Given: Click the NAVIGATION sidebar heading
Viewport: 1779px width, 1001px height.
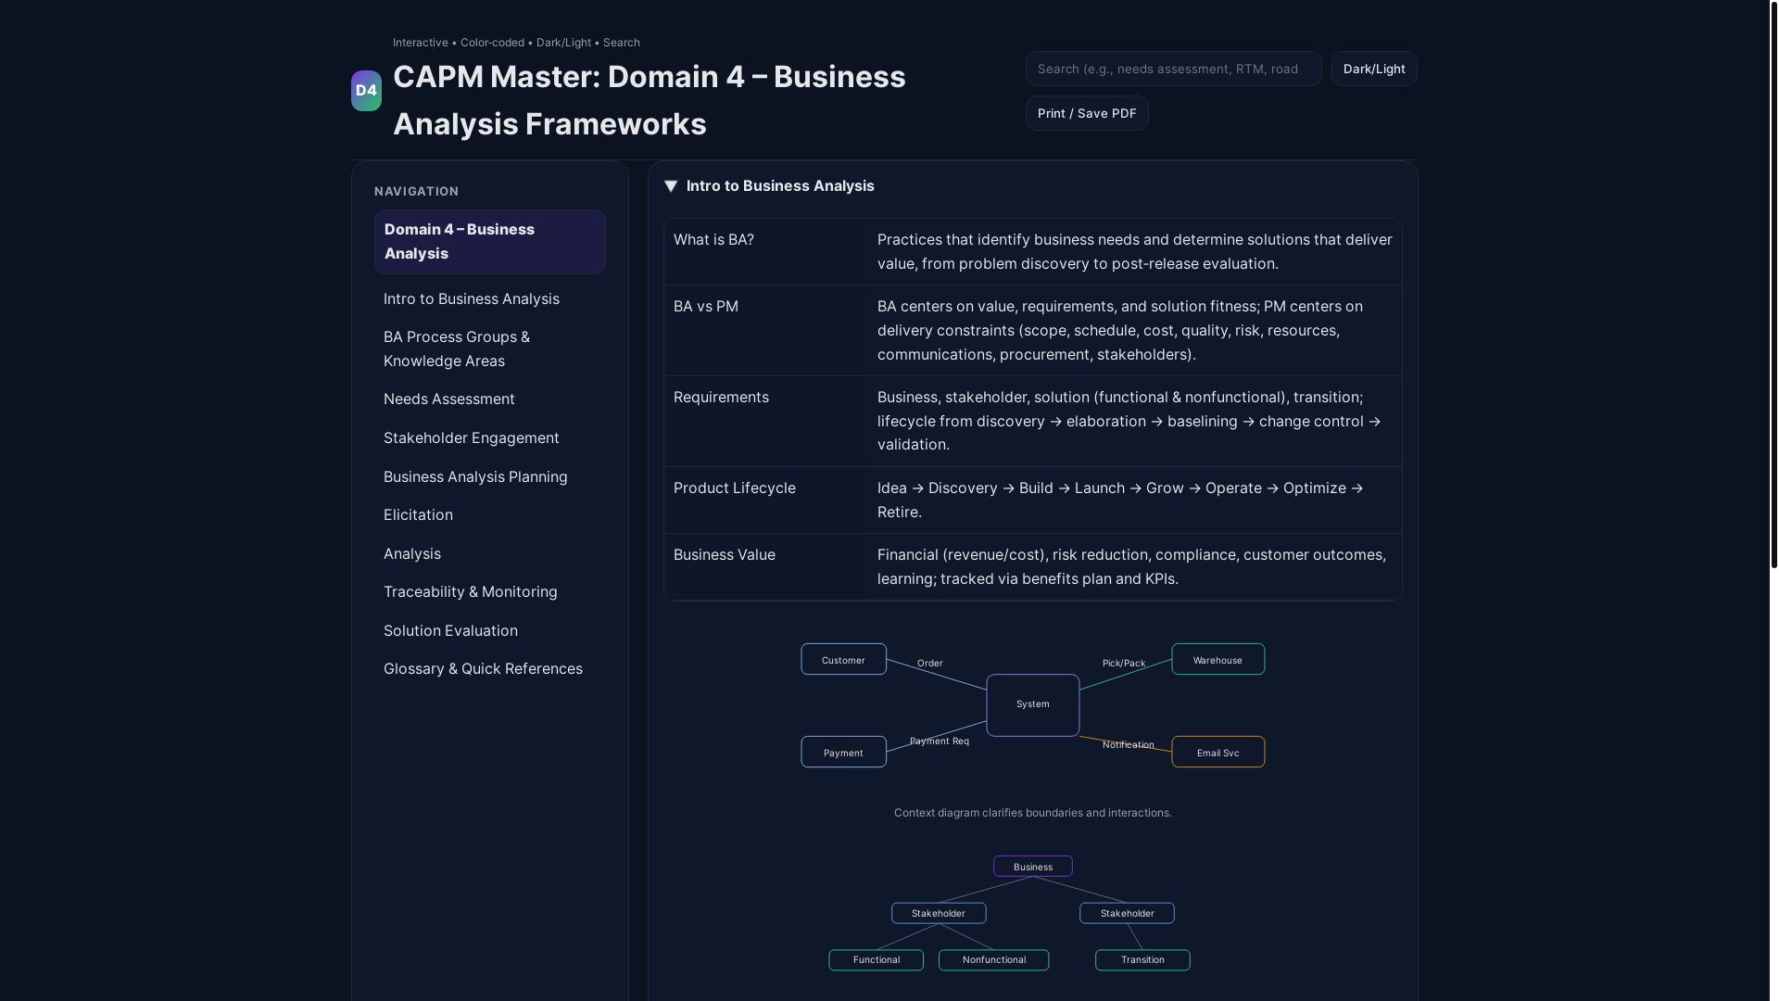Looking at the screenshot, I should point(417,192).
